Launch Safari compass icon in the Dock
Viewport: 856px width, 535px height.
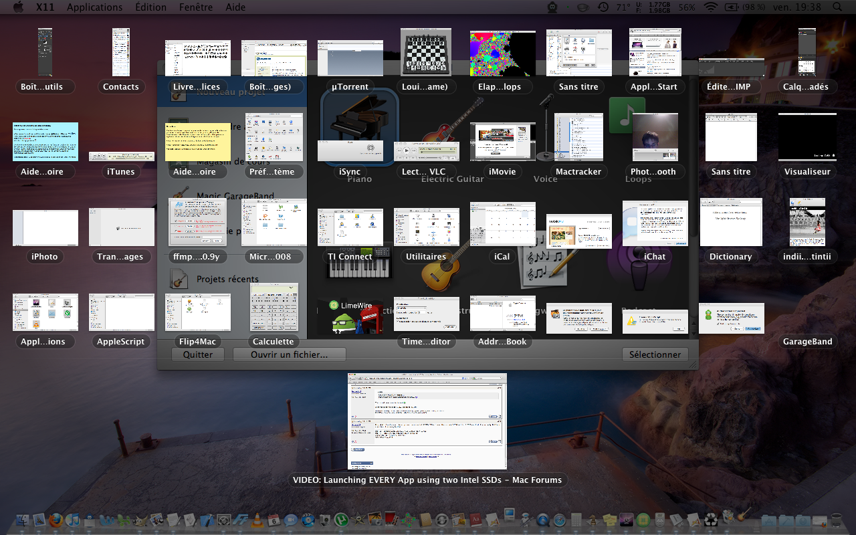(560, 520)
